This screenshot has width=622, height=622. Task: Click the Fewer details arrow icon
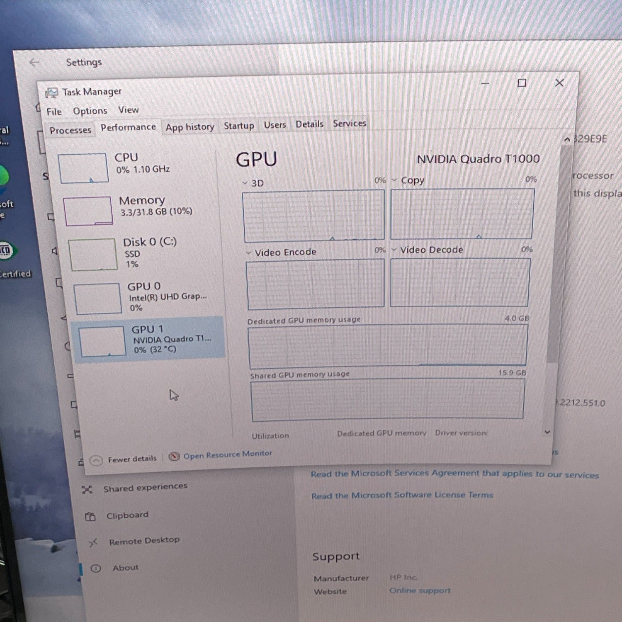(x=96, y=461)
